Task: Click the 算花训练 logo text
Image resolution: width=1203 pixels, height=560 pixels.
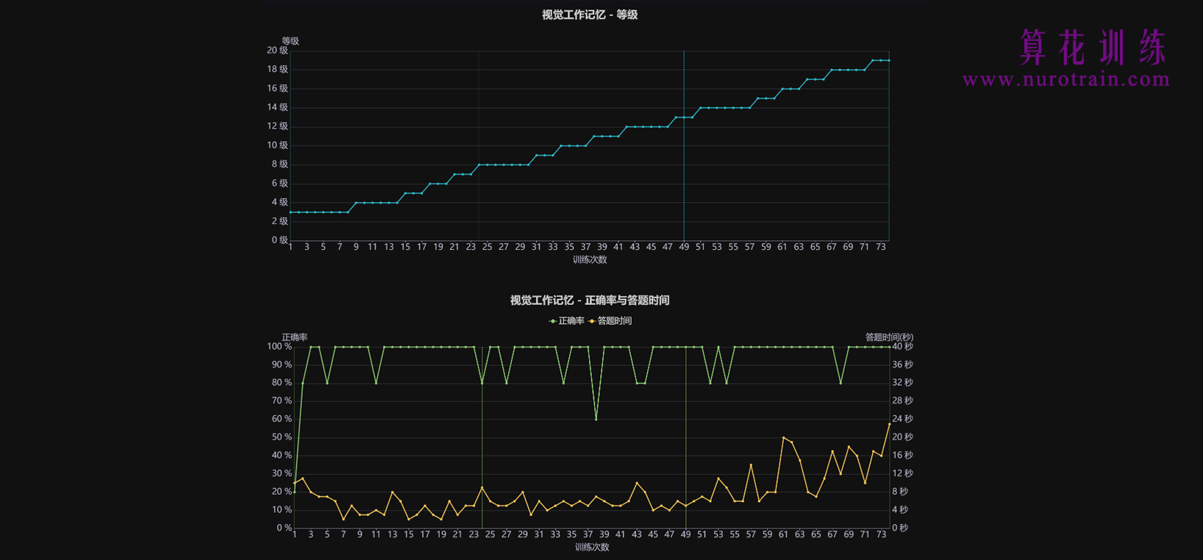Action: click(1093, 48)
